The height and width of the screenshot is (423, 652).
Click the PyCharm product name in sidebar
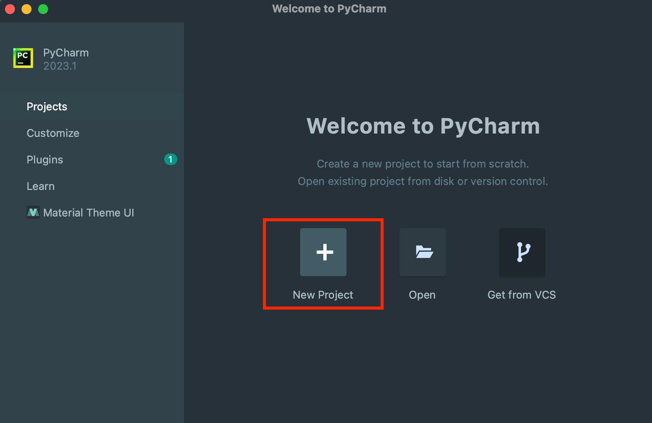(x=66, y=53)
